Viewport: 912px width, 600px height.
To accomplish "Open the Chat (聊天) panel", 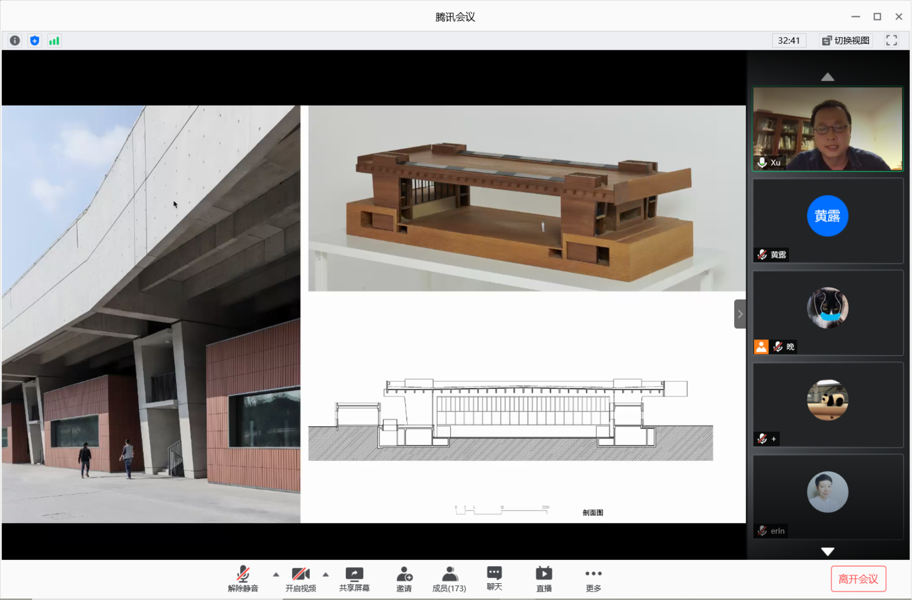I will [x=494, y=578].
